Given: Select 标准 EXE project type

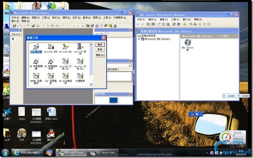Looking at the screenshot, I should (36, 48).
